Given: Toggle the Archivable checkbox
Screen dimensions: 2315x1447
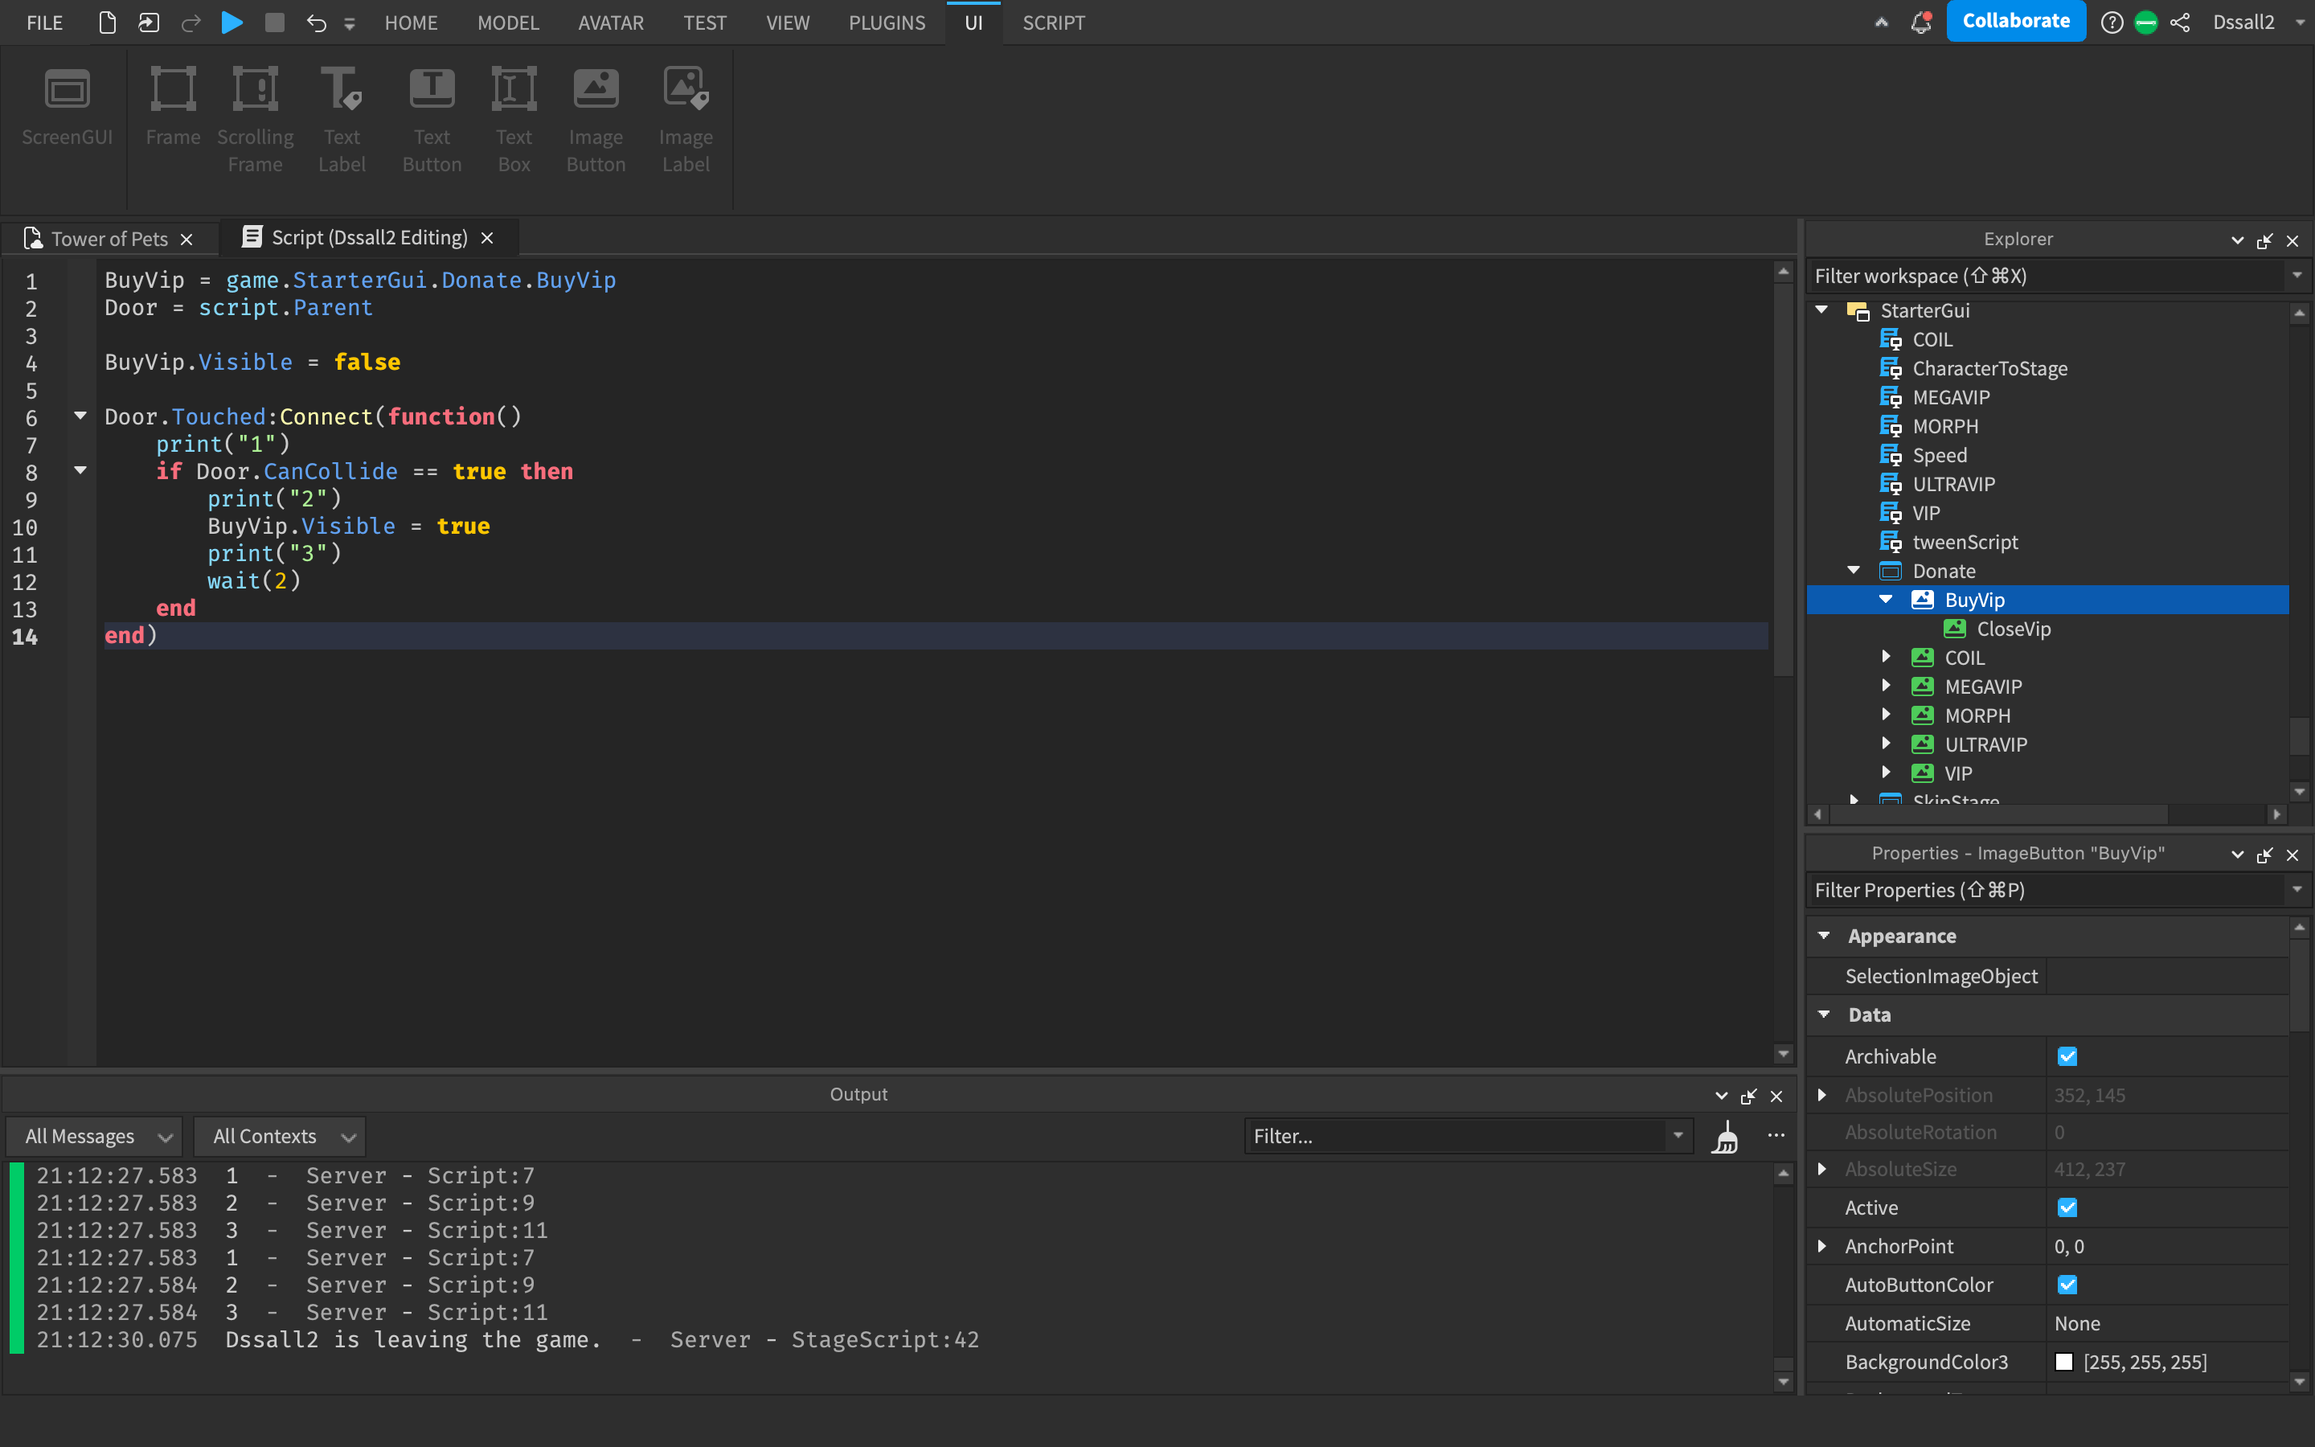Looking at the screenshot, I should click(x=2067, y=1056).
